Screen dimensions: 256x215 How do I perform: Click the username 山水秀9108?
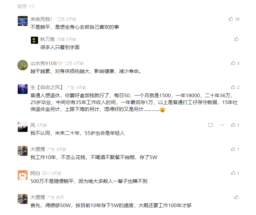(x=43, y=63)
